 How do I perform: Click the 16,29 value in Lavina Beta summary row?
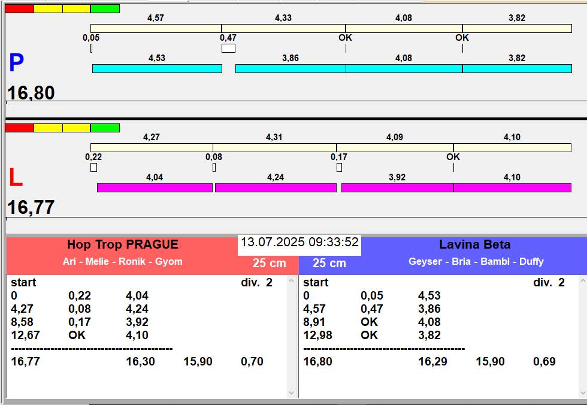[x=432, y=362]
